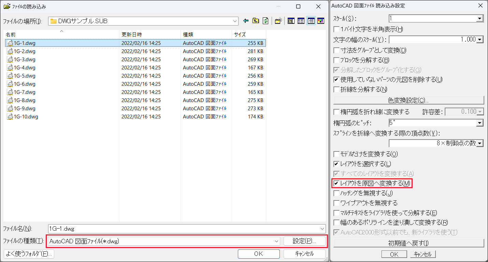
Task: Click 初期値へ戻す reset button
Action: (408, 243)
